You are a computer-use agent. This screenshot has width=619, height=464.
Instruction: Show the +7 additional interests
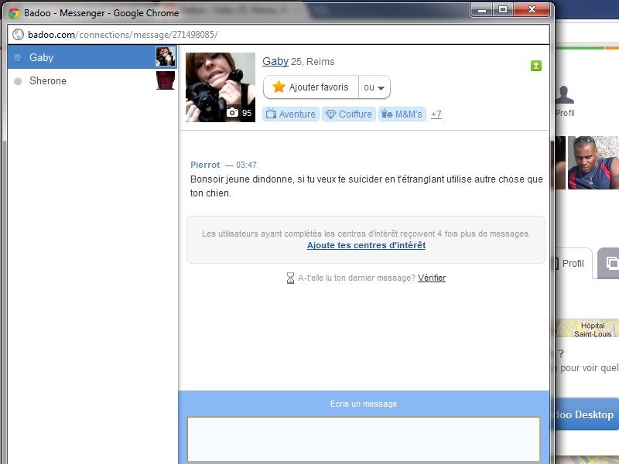(436, 114)
